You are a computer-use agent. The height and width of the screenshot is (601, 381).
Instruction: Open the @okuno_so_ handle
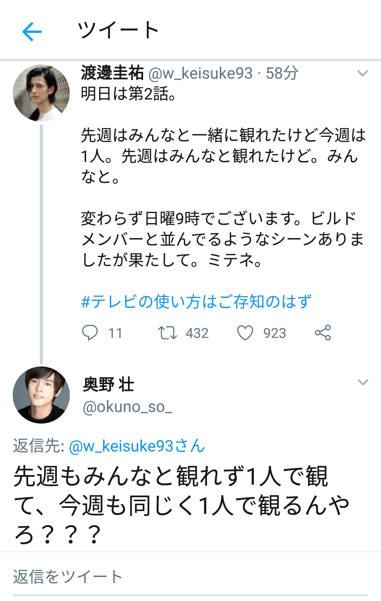(x=127, y=407)
